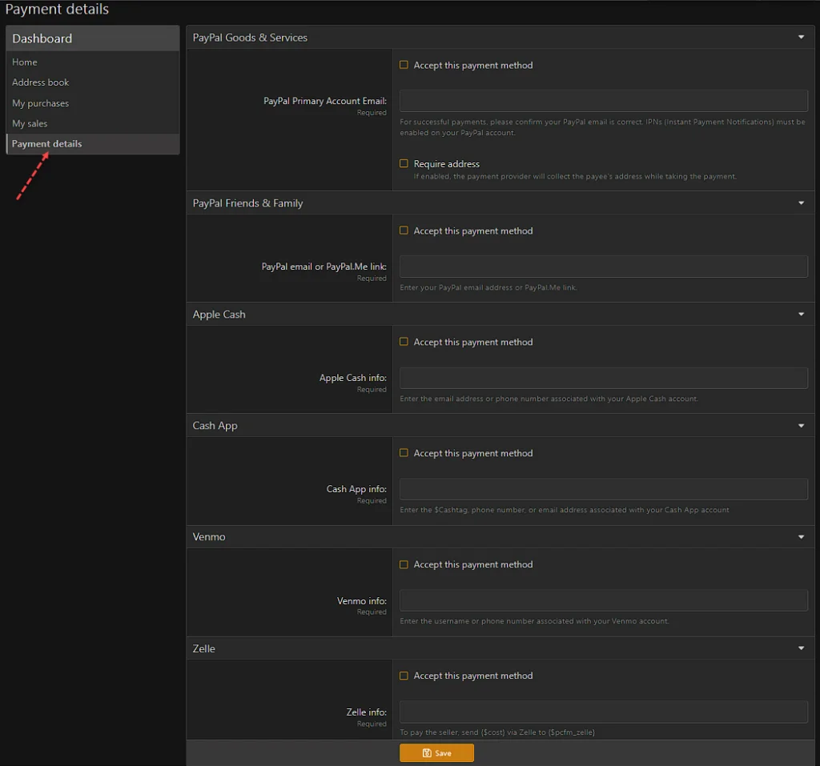Screen dimensions: 820x766
Task: Toggle Accept payment method for Apple Cash
Action: click(x=404, y=342)
